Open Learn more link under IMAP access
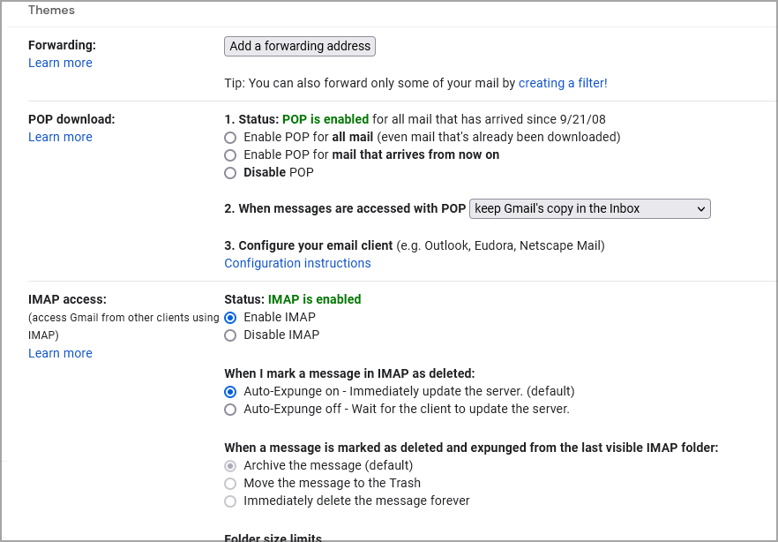The height and width of the screenshot is (542, 778). (60, 353)
